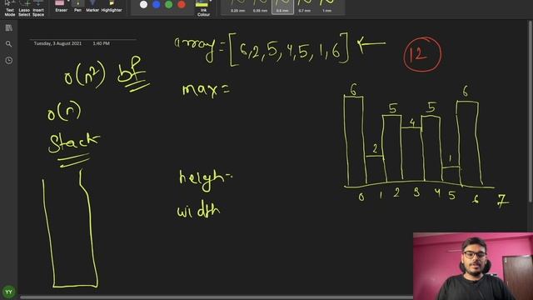Open notebooks navigation in left sidebar
533x300 pixels.
click(9, 27)
